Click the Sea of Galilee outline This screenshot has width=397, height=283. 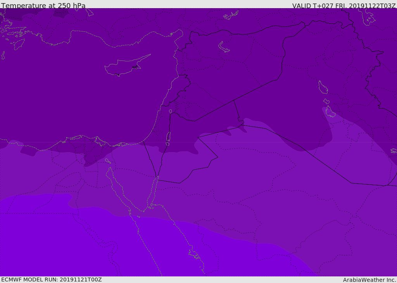pyautogui.click(x=170, y=111)
